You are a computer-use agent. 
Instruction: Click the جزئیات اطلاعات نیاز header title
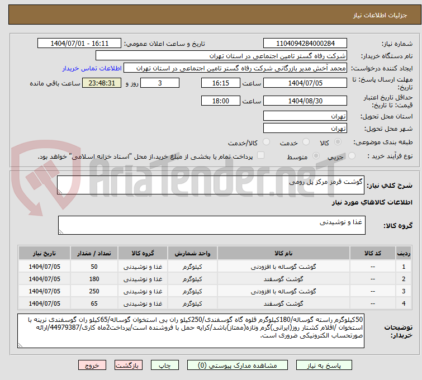click(380, 15)
